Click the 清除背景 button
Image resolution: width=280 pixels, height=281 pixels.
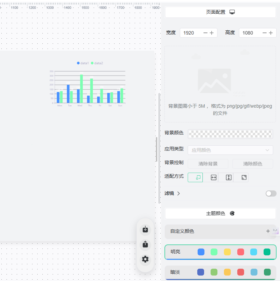[208, 164]
